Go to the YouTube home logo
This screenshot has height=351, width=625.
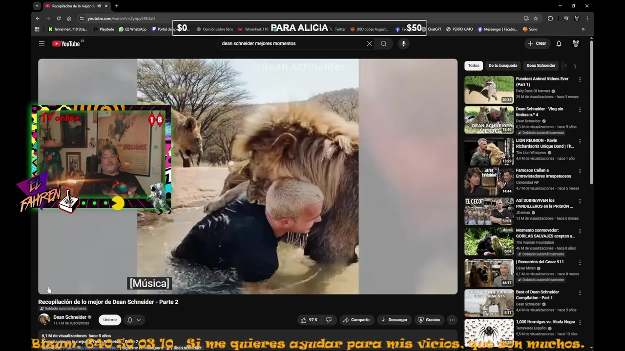click(66, 43)
